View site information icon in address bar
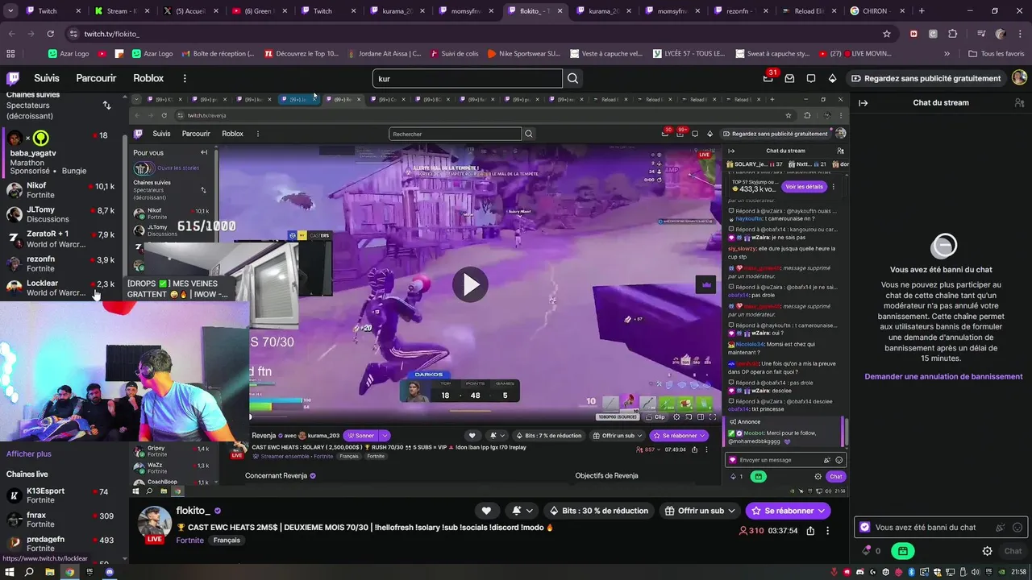 coord(73,34)
